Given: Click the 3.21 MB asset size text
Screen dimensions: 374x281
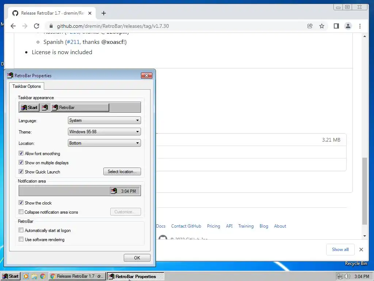Looking at the screenshot, I should [x=331, y=140].
